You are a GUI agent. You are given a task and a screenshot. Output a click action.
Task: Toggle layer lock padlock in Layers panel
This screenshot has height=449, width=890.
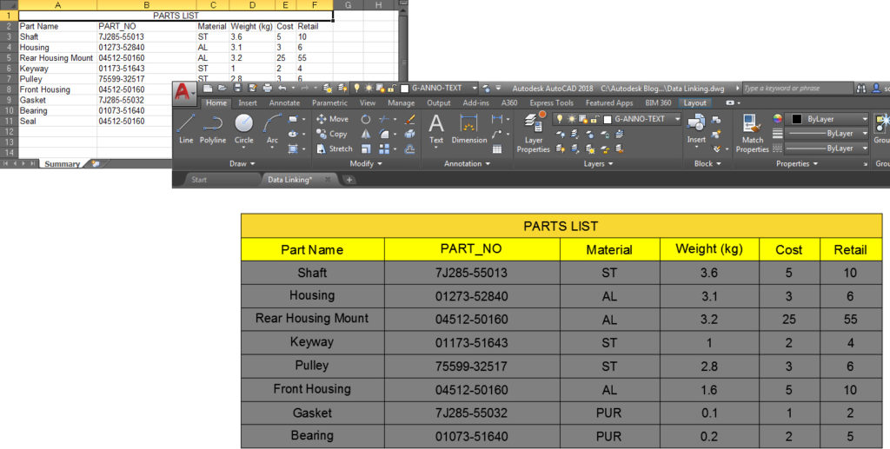pyautogui.click(x=594, y=119)
